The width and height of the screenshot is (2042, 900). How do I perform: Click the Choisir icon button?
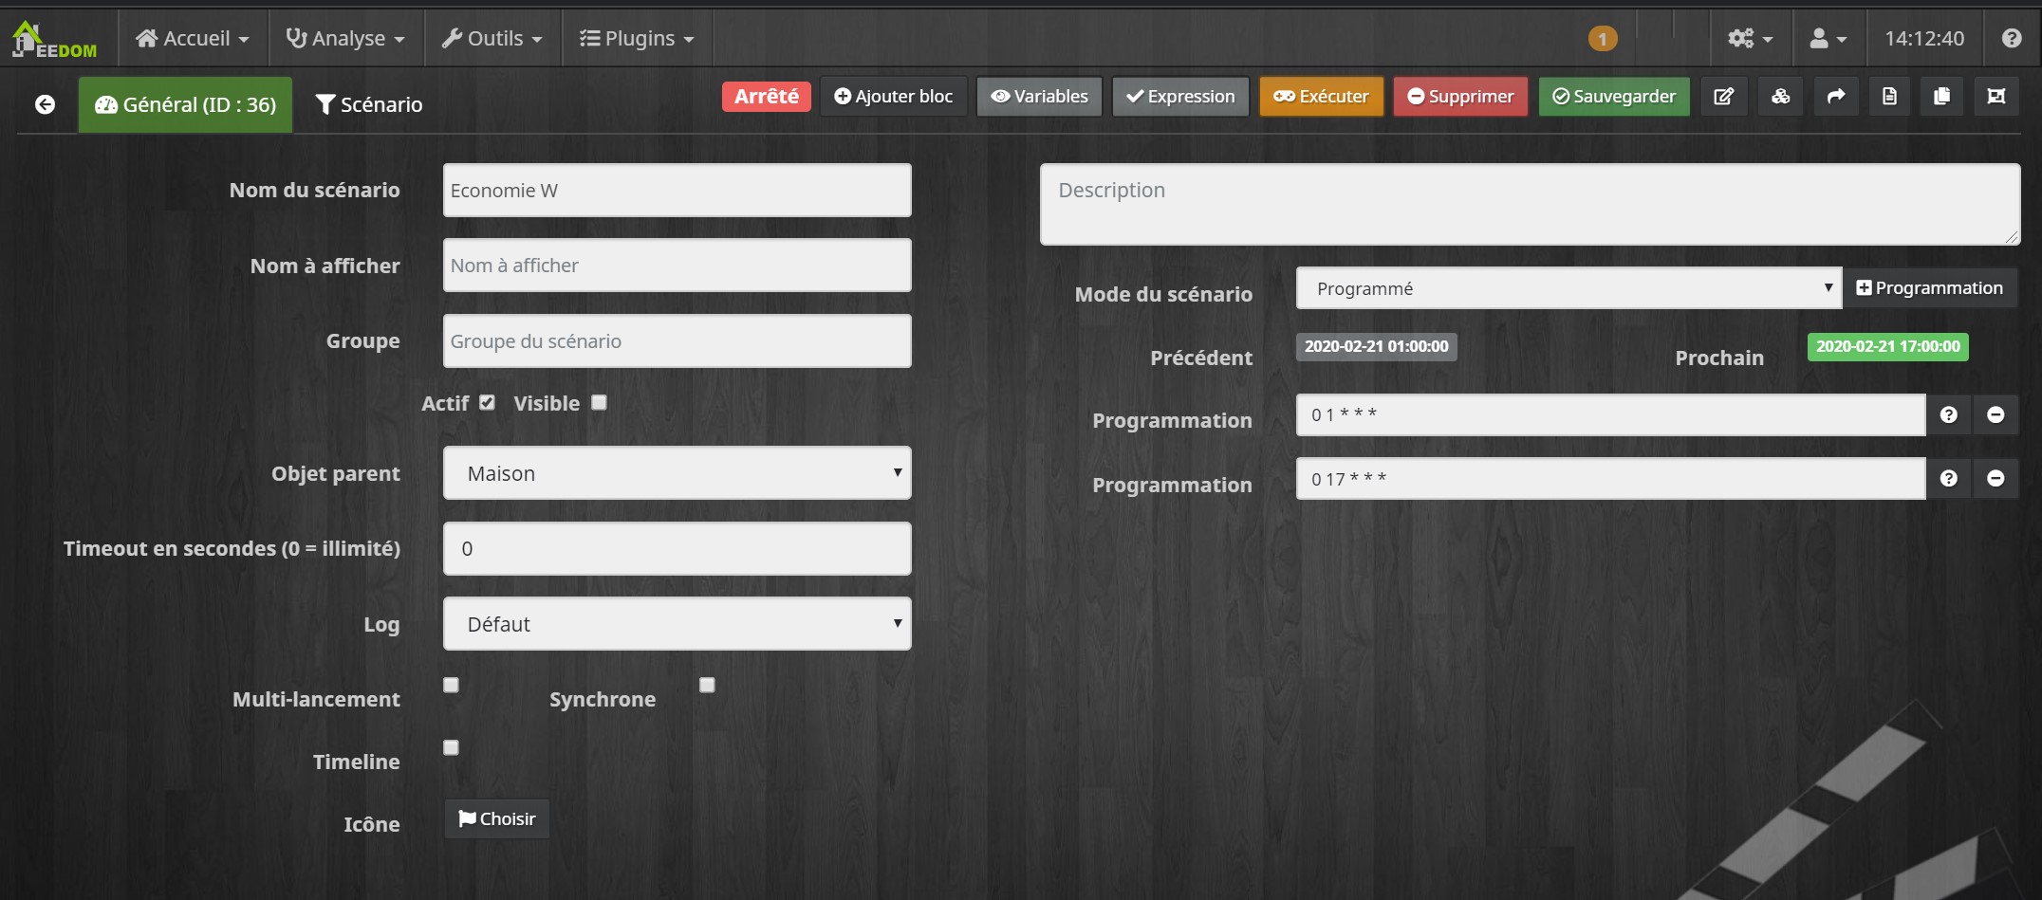pos(497,819)
